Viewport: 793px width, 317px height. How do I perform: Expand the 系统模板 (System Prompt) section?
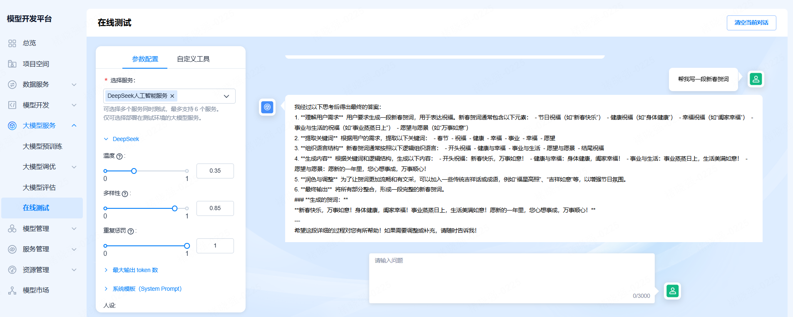147,289
